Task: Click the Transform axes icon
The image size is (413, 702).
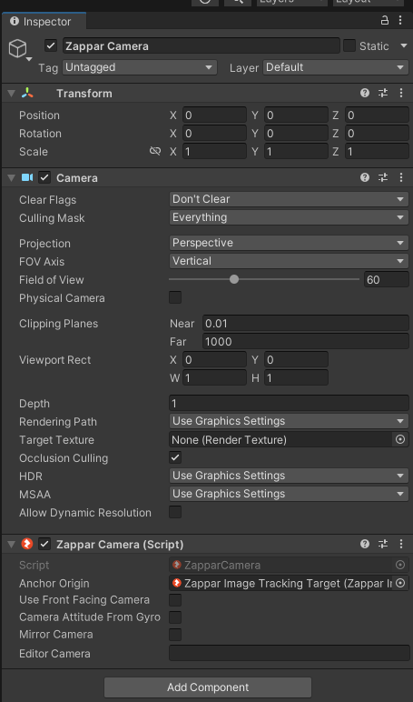Action: point(27,93)
